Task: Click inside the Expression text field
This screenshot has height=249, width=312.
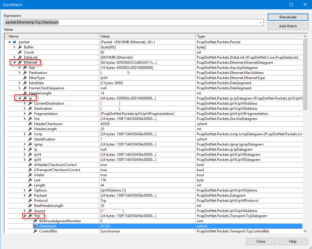Action: 121,22
